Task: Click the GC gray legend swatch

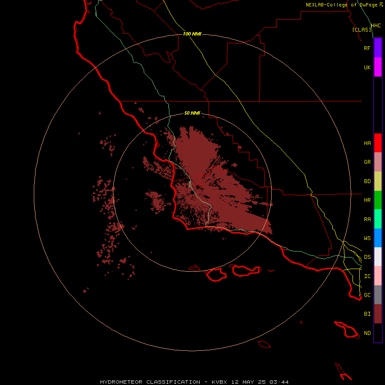Action: (x=378, y=295)
